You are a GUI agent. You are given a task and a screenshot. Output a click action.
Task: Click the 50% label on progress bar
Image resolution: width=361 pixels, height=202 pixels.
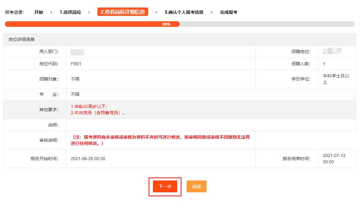pyautogui.click(x=166, y=24)
